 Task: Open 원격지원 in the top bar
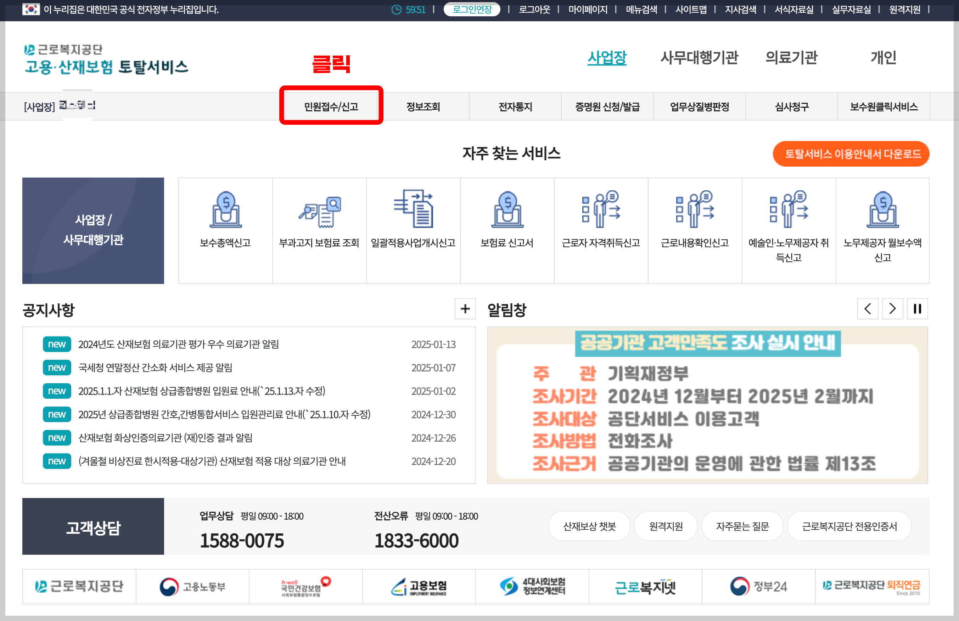pos(905,9)
